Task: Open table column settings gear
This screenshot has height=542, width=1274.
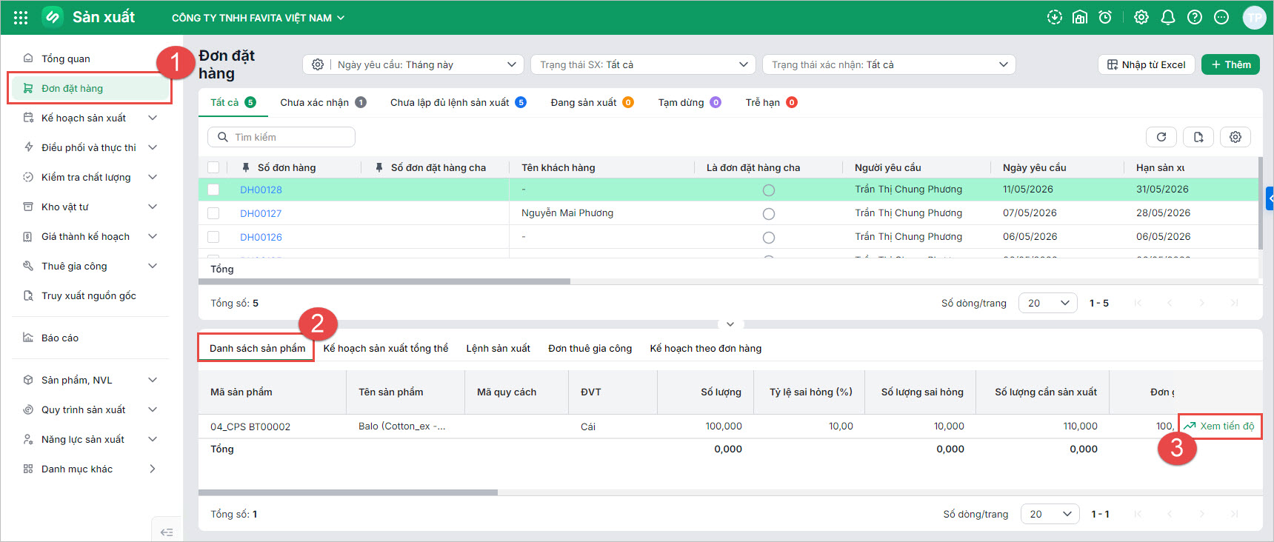Action: [1235, 137]
